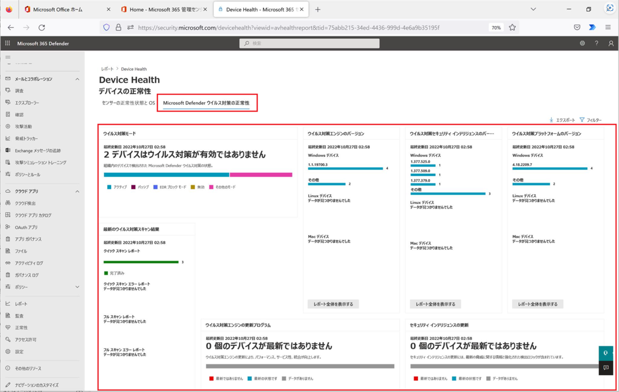619x392 pixels.
Task: Show full platform version report
Action: pos(538,304)
